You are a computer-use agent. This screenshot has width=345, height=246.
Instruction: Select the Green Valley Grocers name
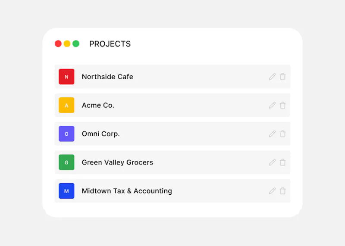pos(117,162)
